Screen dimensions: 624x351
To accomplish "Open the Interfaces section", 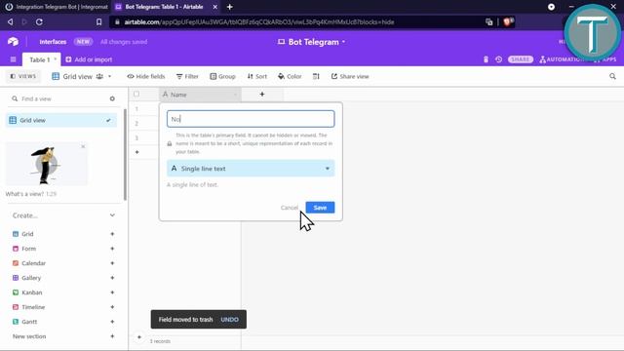I will (53, 41).
